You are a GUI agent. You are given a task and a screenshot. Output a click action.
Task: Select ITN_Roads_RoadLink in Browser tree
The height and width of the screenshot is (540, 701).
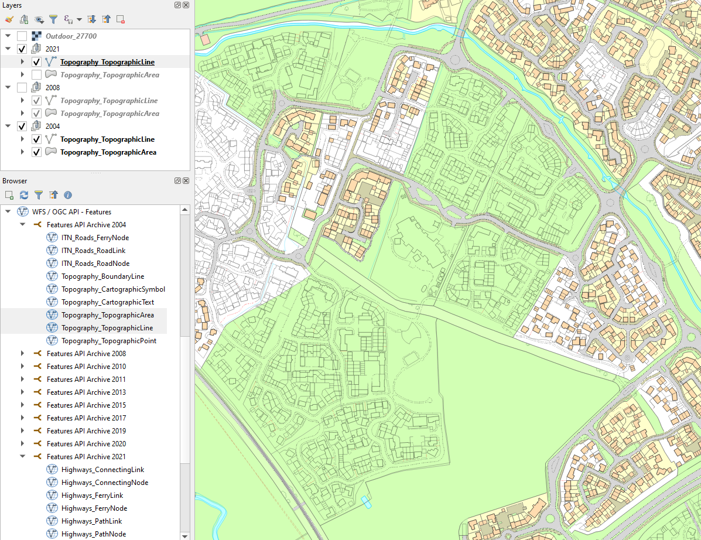[x=95, y=251]
